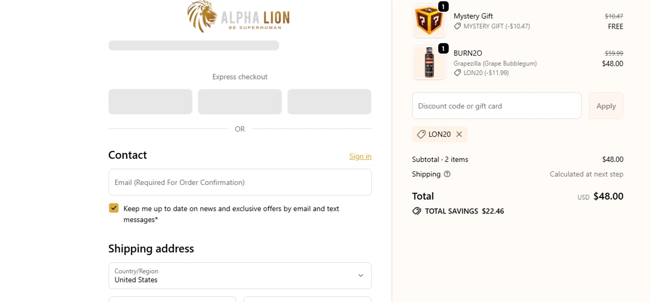The width and height of the screenshot is (651, 302).
Task: Uncheck the news and offers checkbox
Action: coord(114,208)
